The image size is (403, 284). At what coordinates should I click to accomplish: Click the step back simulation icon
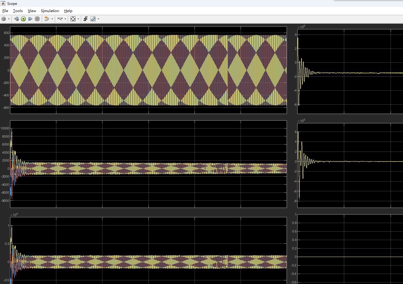16,19
